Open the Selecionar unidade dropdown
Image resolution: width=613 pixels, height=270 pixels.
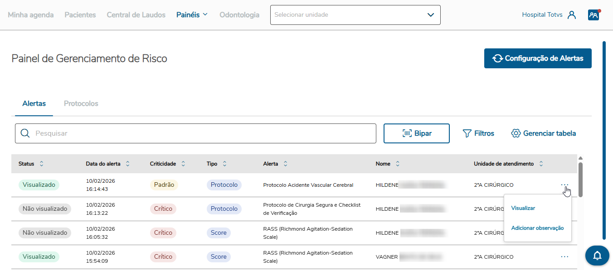pyautogui.click(x=355, y=15)
